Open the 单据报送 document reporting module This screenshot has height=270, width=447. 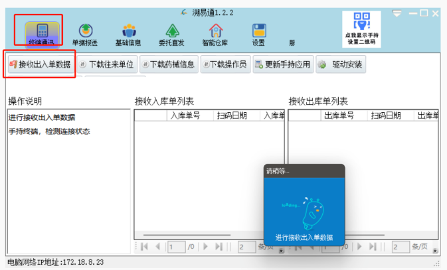click(84, 33)
